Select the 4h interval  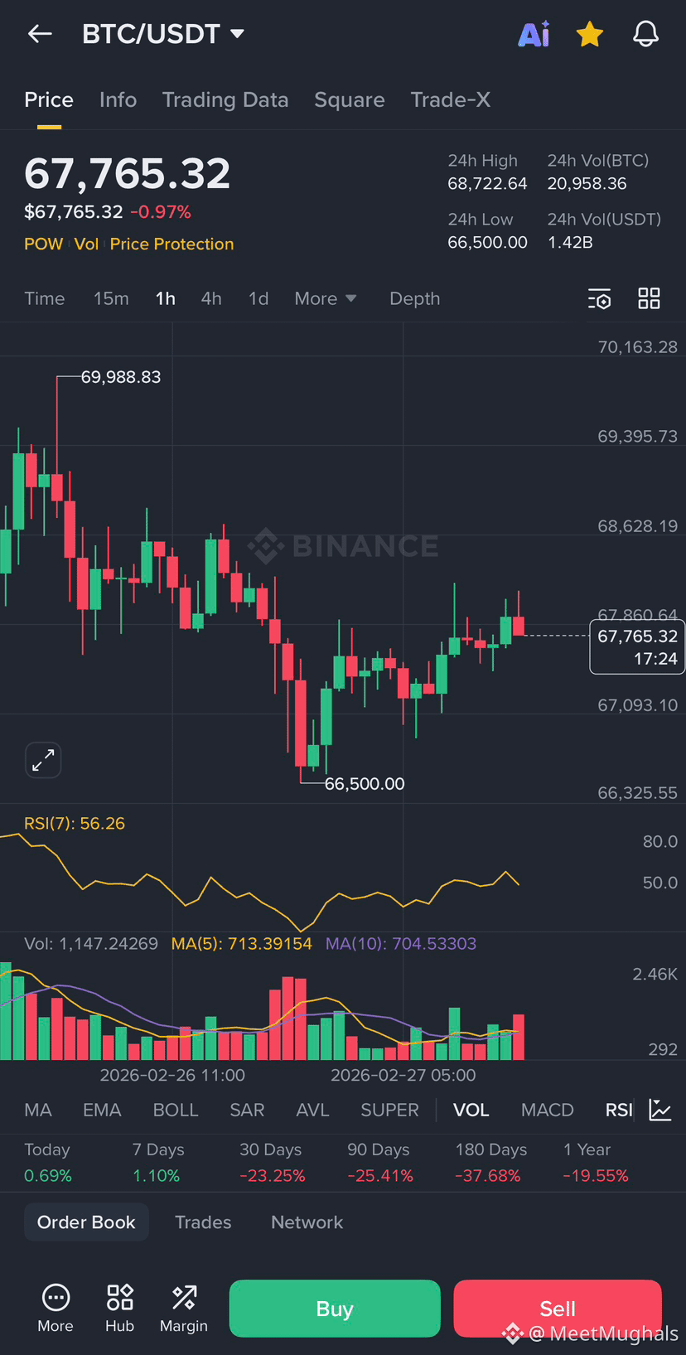click(211, 298)
